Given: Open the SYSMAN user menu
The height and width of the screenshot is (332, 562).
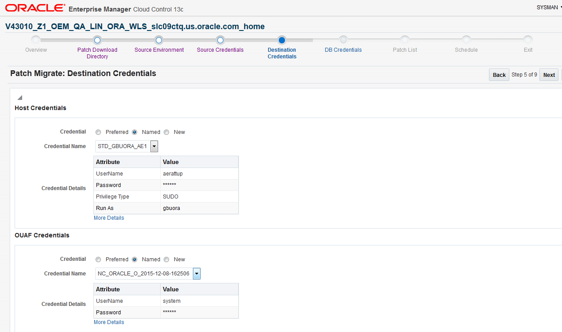Looking at the screenshot, I should pos(549,8).
